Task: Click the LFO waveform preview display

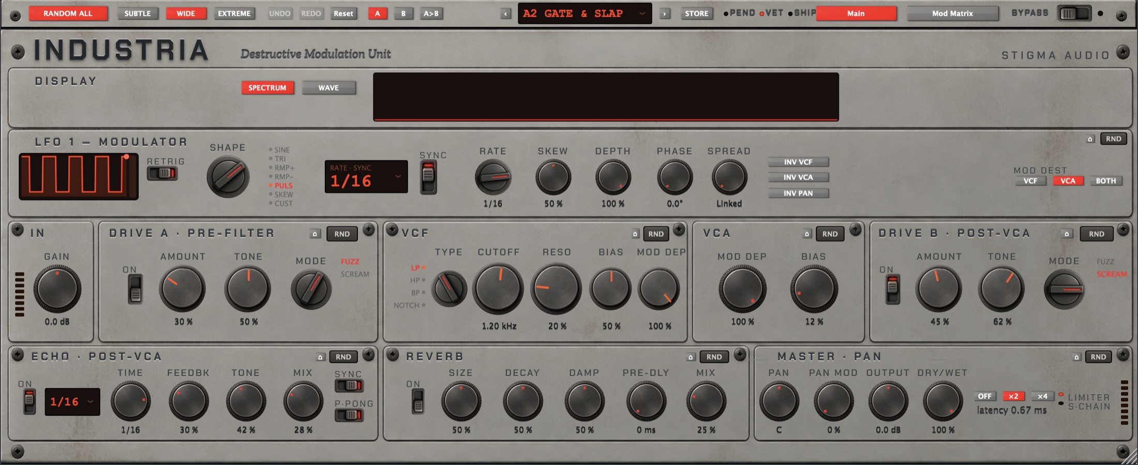Action: (79, 176)
